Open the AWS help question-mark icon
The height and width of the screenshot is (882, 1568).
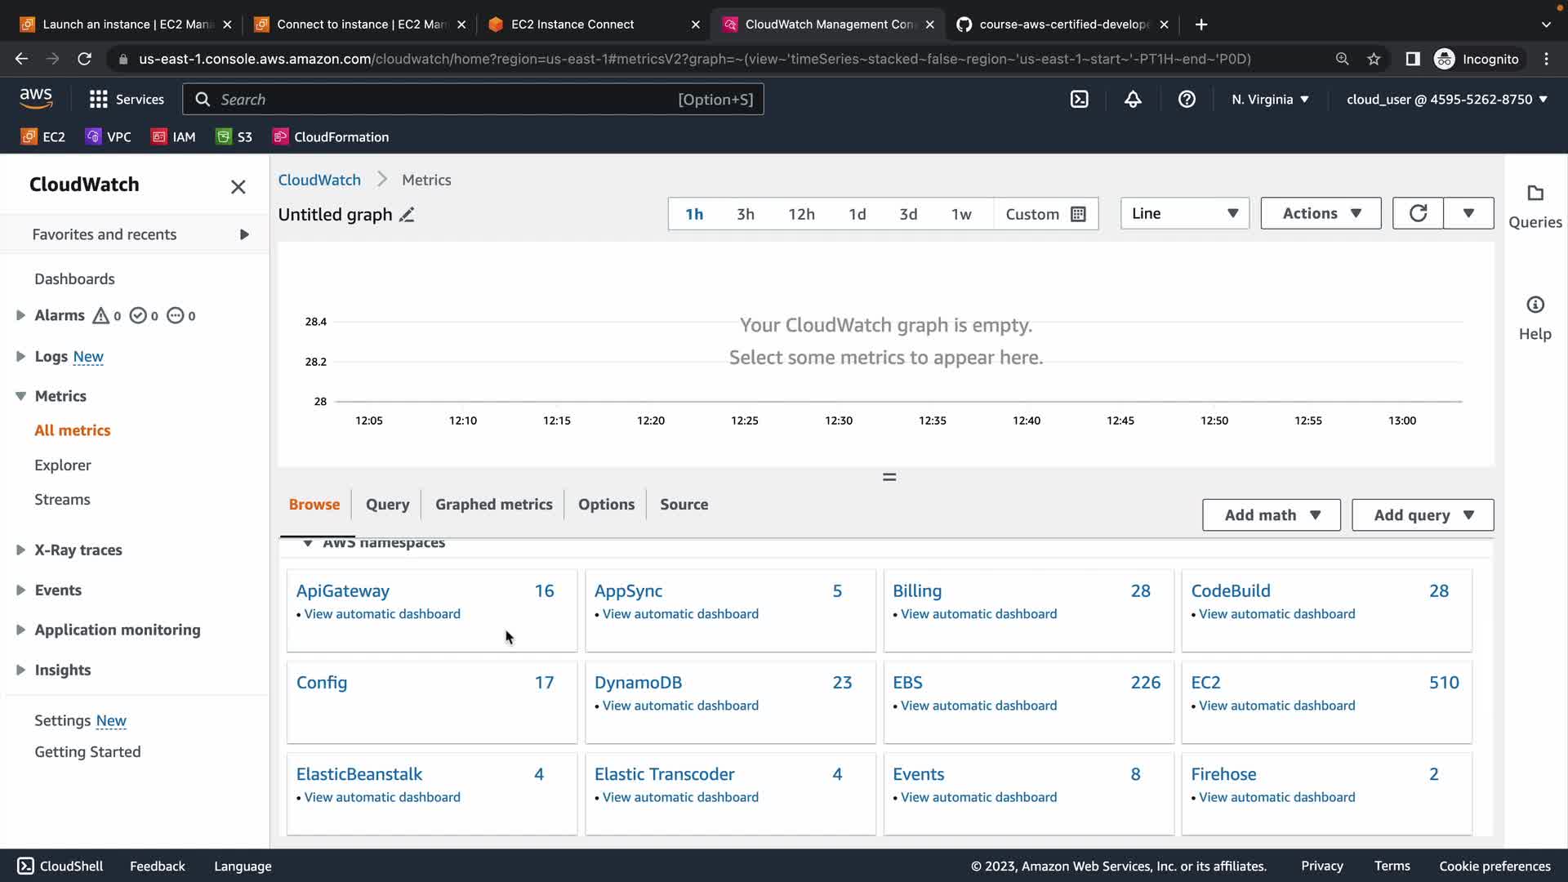(1187, 100)
